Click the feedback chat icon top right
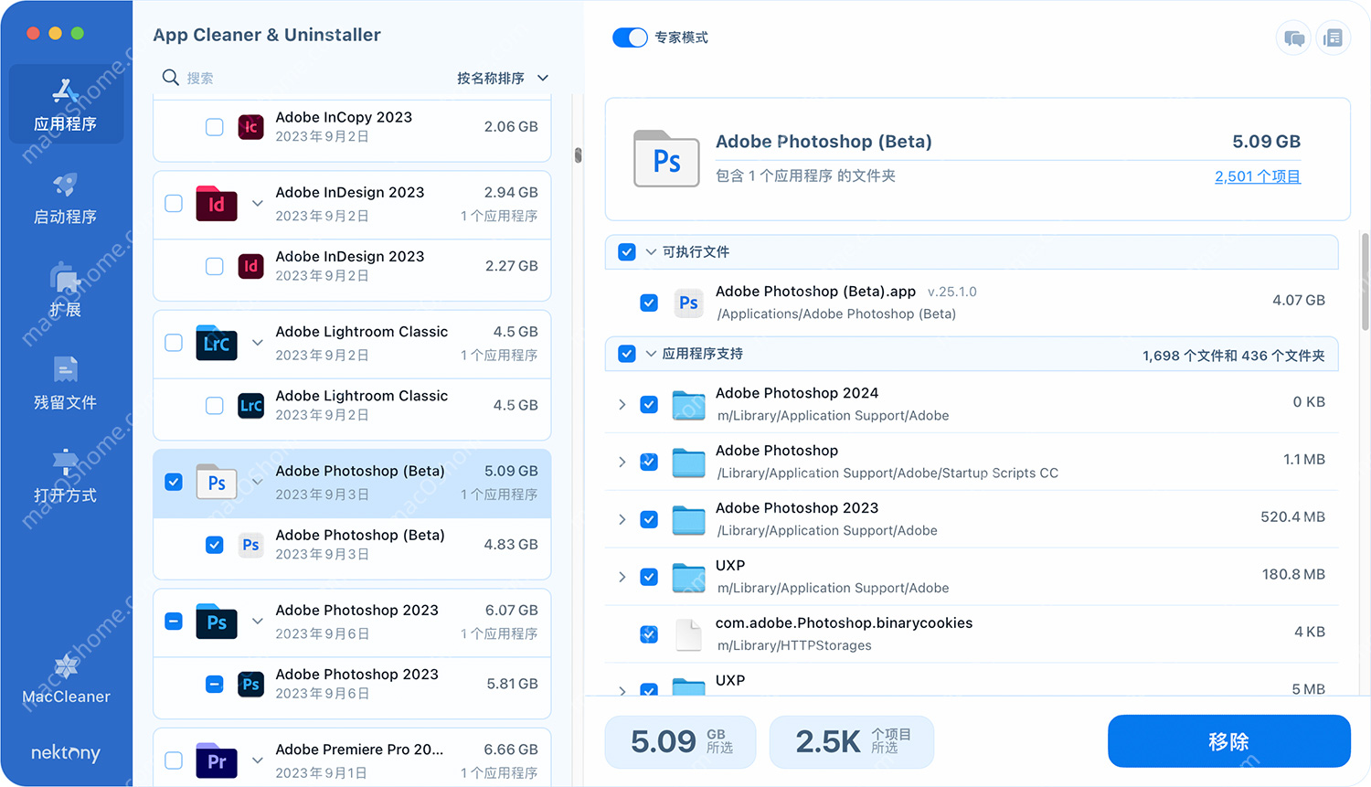The image size is (1371, 787). click(x=1292, y=37)
